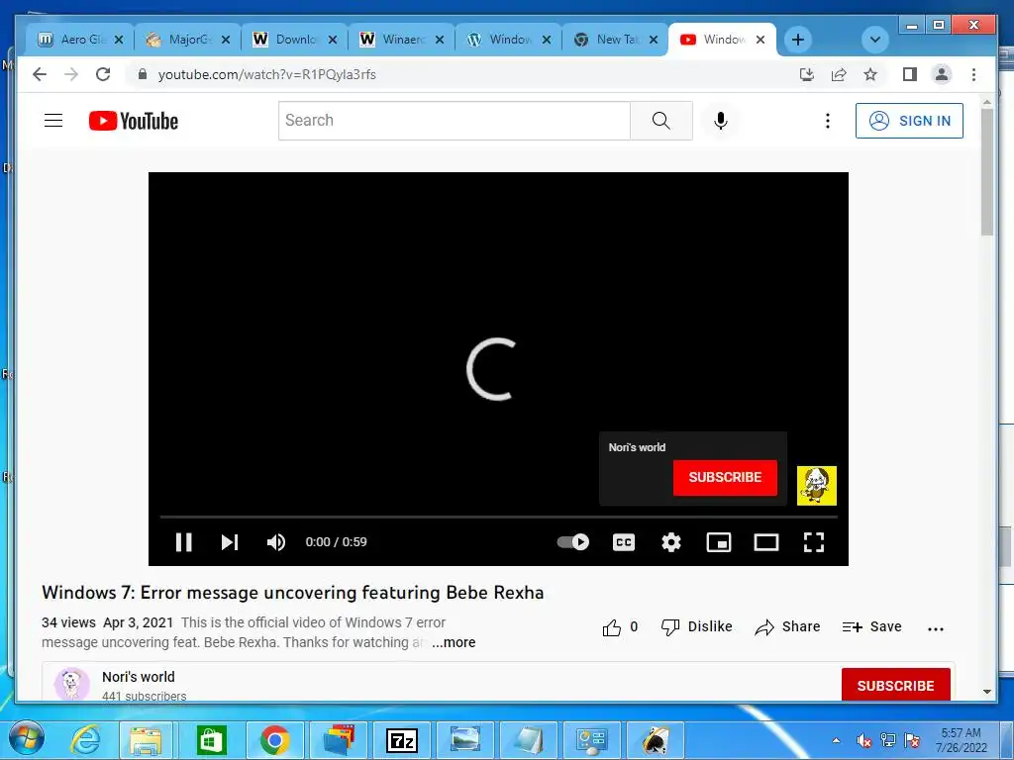Open Nori's world channel name link
1014x760 pixels.
[x=139, y=677]
